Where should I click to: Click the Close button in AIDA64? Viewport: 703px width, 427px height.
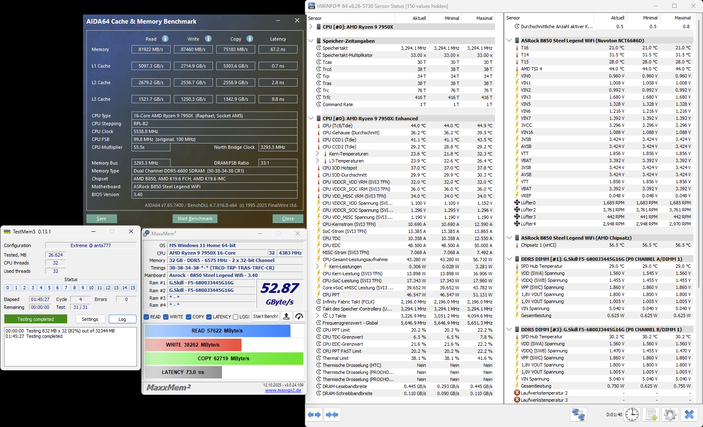tap(288, 218)
